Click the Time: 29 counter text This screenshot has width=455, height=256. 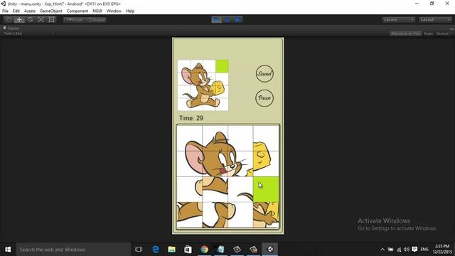pyautogui.click(x=191, y=118)
